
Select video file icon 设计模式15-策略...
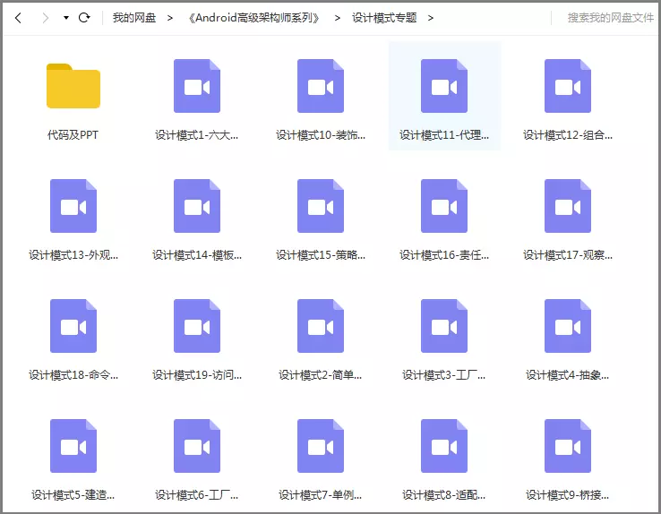[321, 206]
